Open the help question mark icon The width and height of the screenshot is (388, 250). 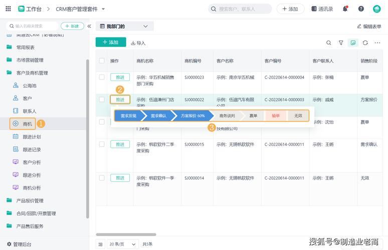point(361,9)
